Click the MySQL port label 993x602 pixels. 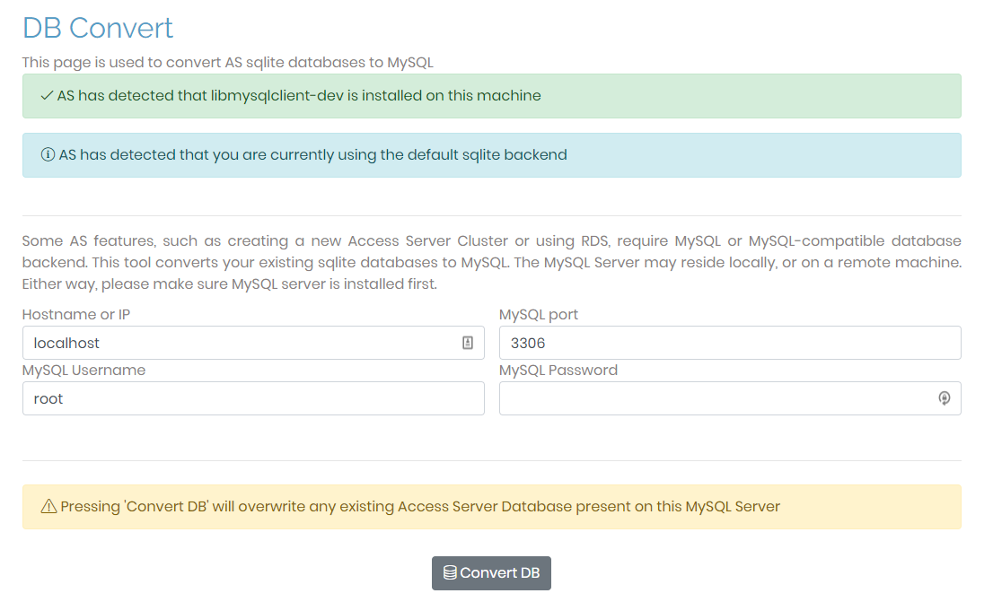tap(539, 314)
